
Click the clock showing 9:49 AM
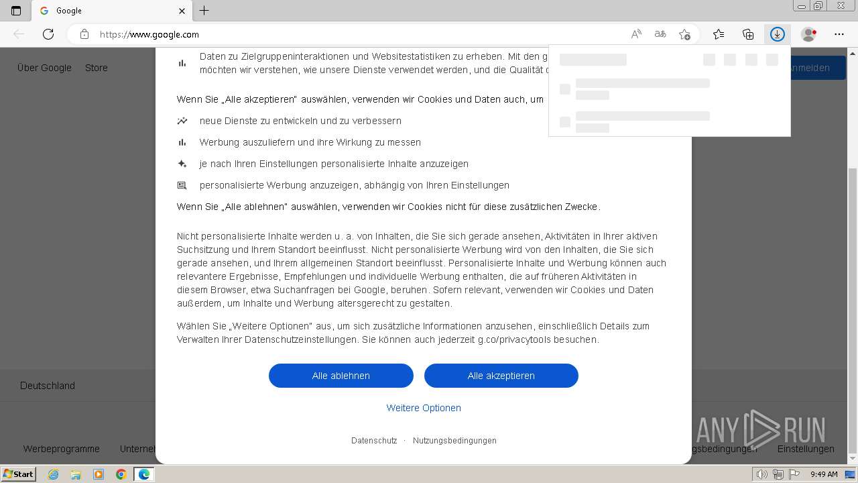click(x=824, y=474)
